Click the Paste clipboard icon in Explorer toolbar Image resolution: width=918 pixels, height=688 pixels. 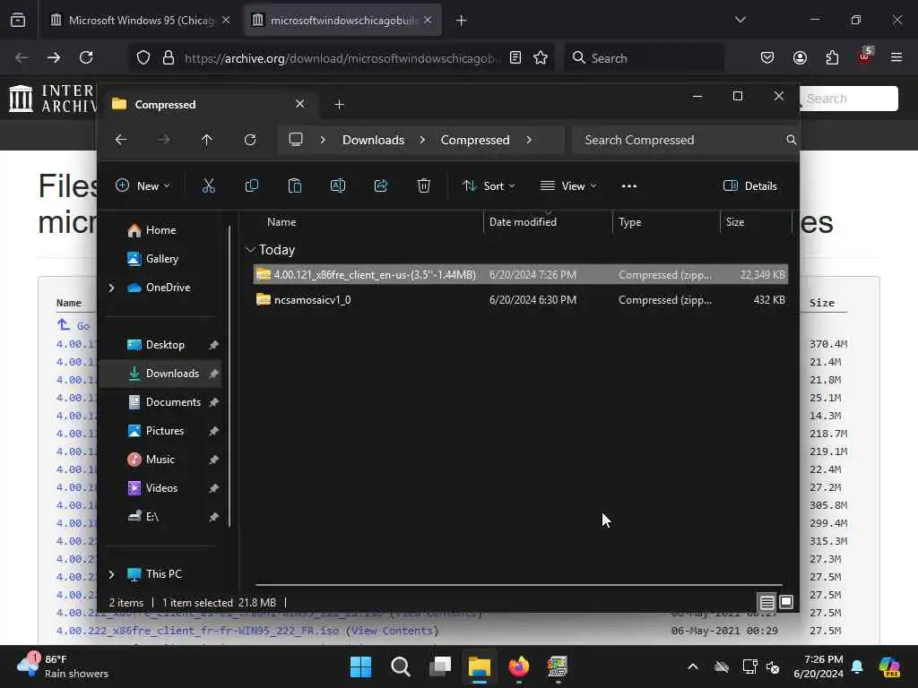(x=294, y=186)
